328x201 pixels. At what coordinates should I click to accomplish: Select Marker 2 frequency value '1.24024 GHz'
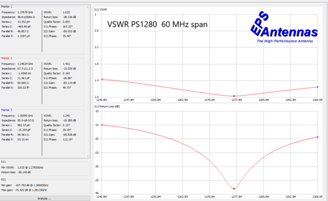tap(25, 64)
